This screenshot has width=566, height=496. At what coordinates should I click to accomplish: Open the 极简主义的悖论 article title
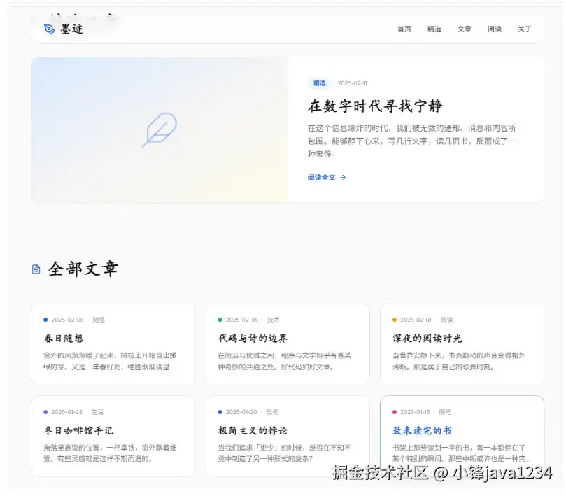point(253,430)
